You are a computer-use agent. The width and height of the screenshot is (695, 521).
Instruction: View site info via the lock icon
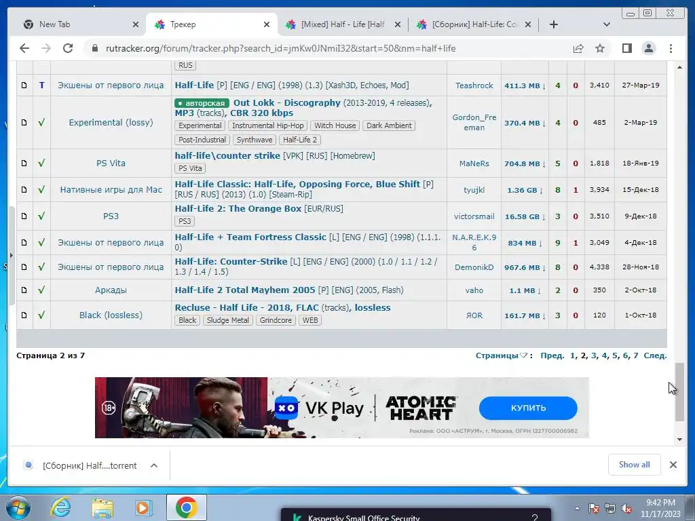[x=94, y=48]
